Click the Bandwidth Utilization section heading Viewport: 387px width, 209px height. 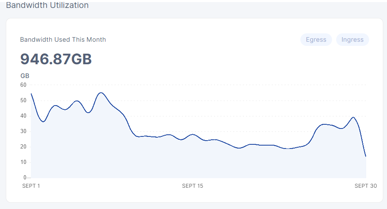click(47, 5)
